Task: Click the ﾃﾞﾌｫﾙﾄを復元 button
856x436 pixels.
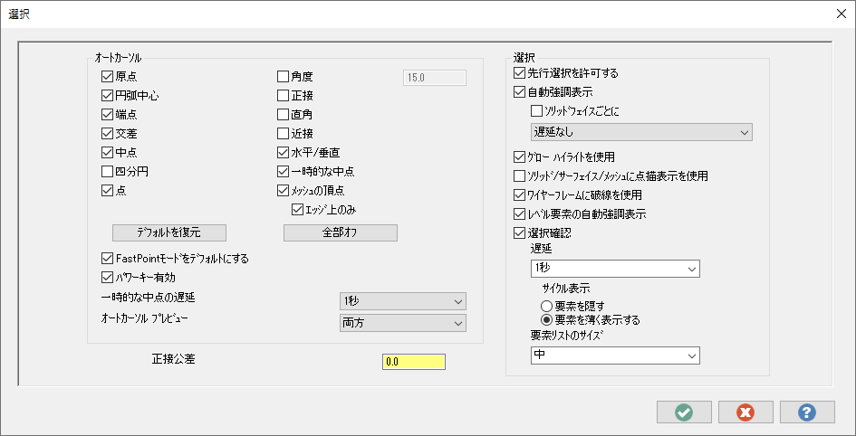Action: [x=168, y=232]
